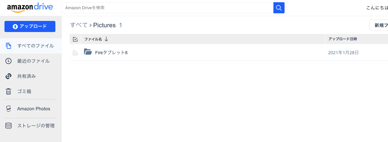Click the new folder button
The image size is (388, 142).
pyautogui.click(x=379, y=25)
